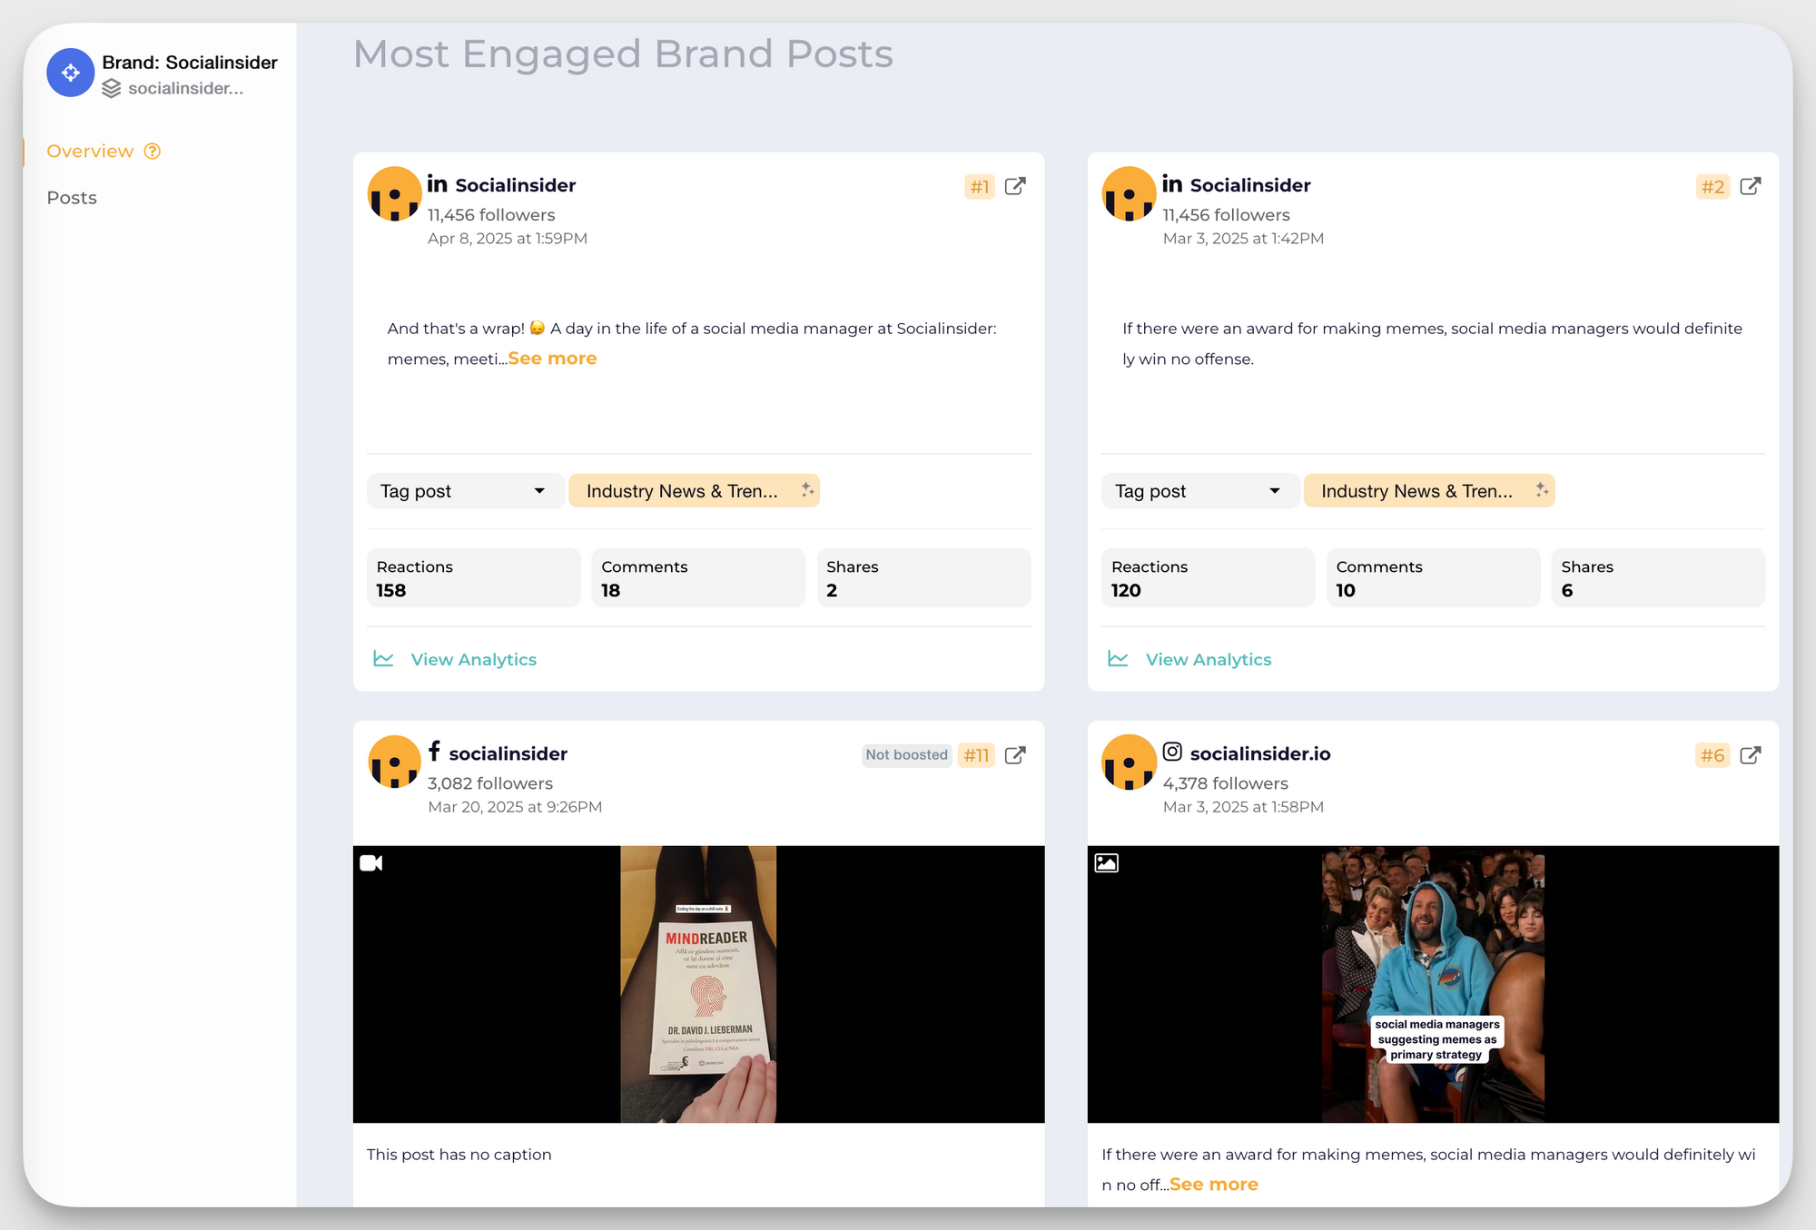The image size is (1816, 1230).
Task: Select Overview in the sidebar
Action: 90,152
